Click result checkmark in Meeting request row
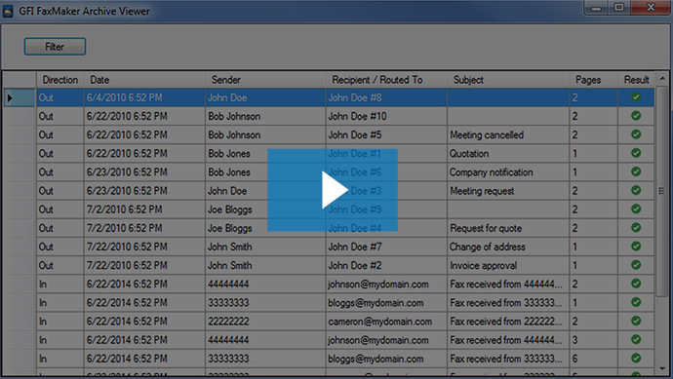673x379 pixels. (636, 190)
